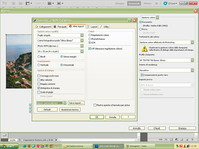Image resolution: width=199 pixels, height=149 pixels.
Task: Open the Utility tab
Action: pyautogui.click(x=104, y=27)
